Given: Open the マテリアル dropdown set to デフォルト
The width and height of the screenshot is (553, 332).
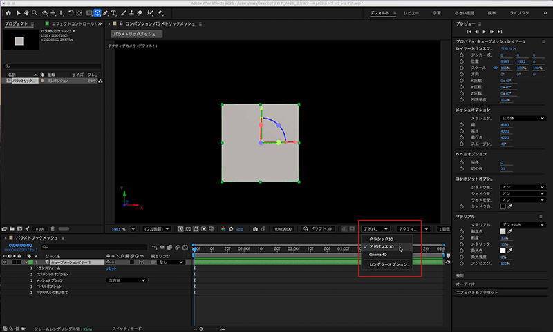Looking at the screenshot, I should point(522,225).
